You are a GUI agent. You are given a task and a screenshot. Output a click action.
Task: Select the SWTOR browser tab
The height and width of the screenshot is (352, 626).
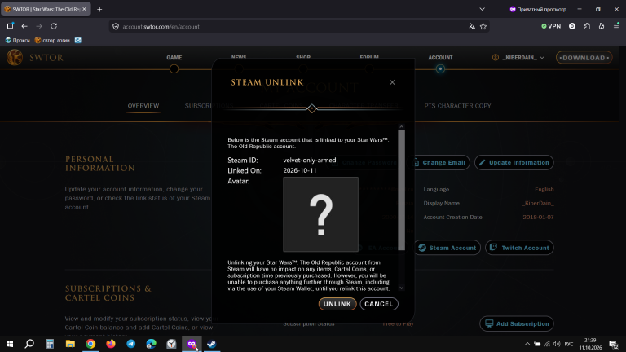[x=45, y=9]
